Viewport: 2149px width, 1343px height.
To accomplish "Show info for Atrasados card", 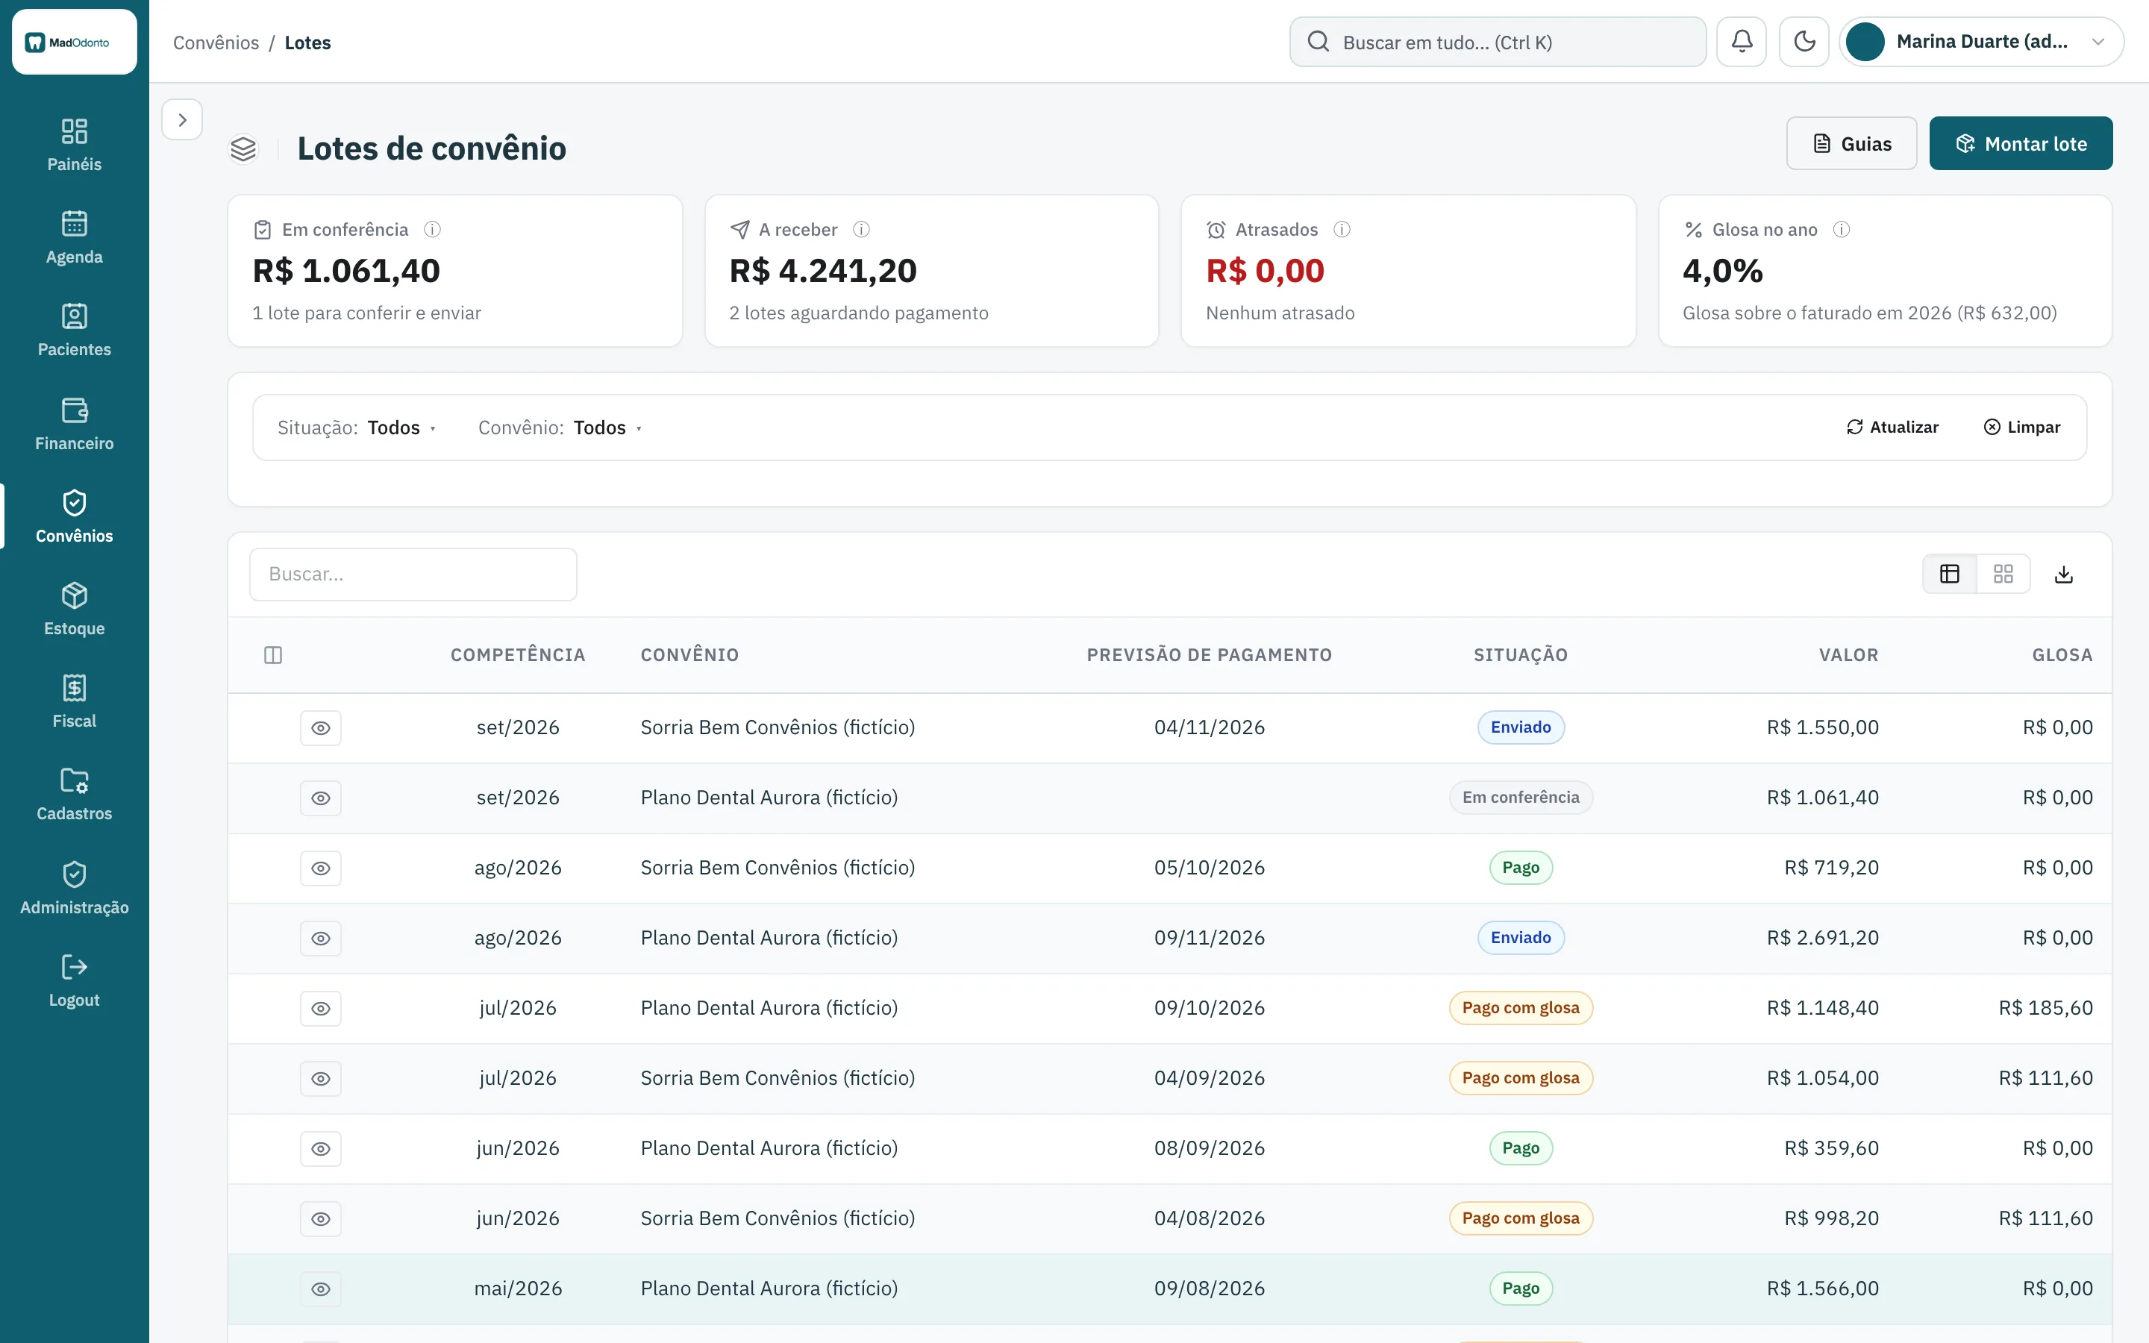I will pos(1342,230).
